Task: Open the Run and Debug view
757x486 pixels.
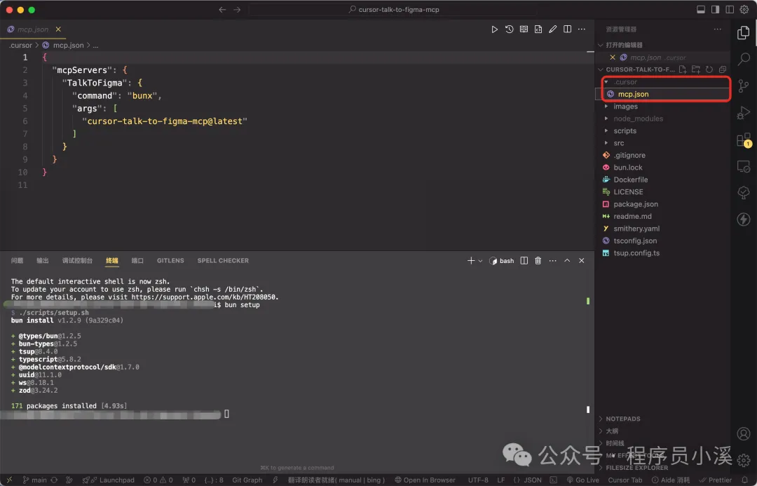Action: 744,113
